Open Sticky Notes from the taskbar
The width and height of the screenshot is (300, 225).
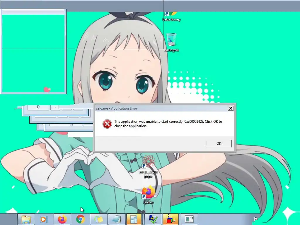click(99, 219)
